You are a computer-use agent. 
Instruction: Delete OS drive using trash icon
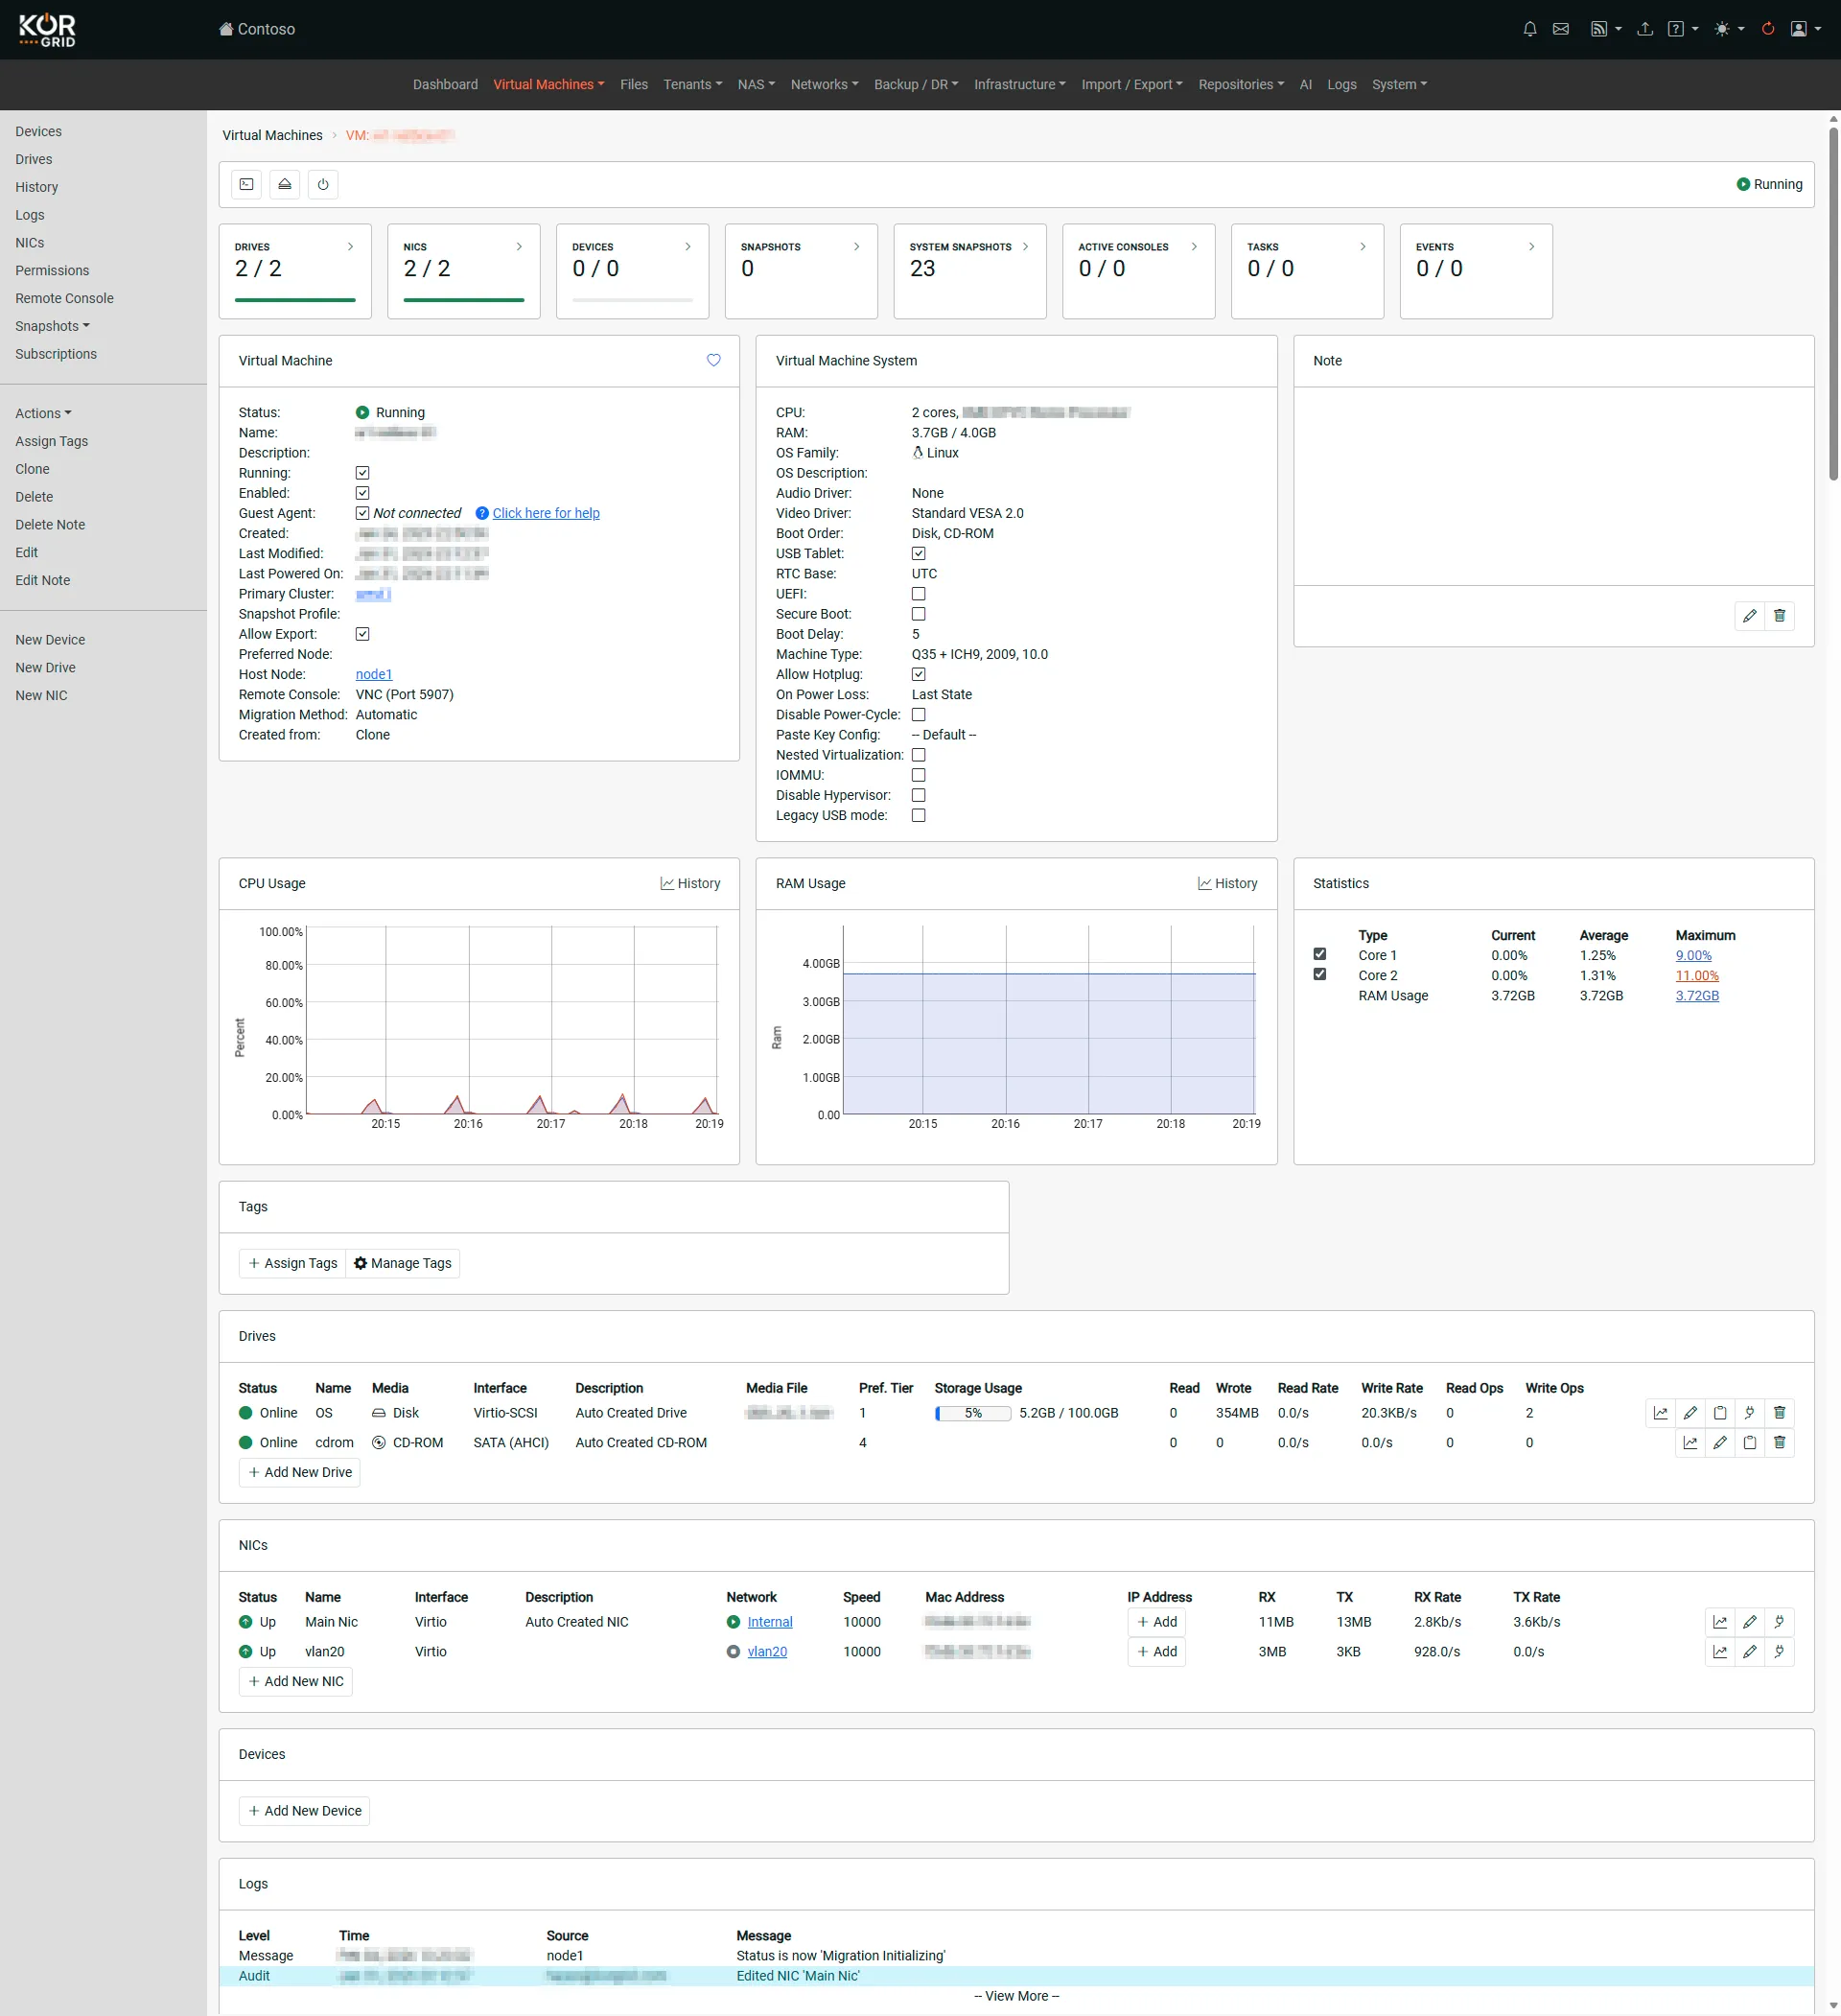point(1779,1413)
